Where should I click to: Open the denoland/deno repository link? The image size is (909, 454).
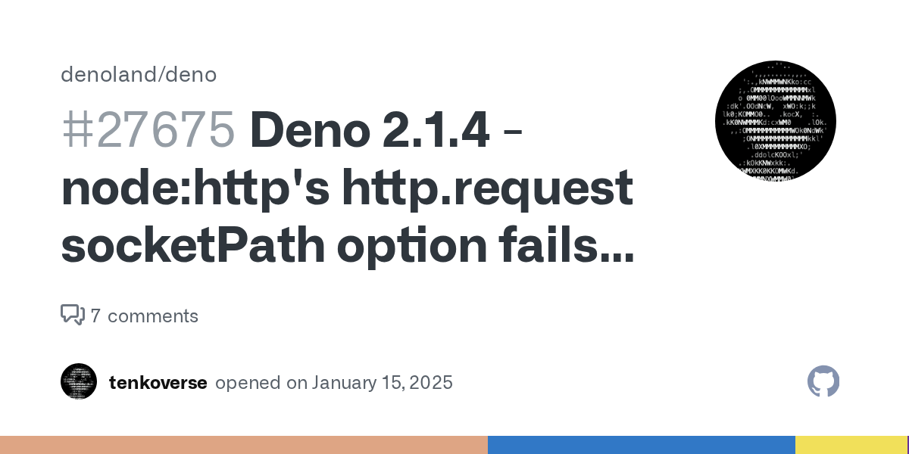pos(139,75)
